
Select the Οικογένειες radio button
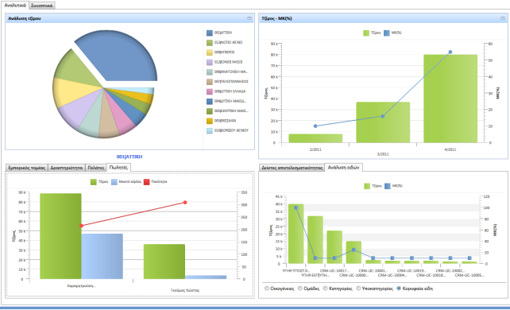[267, 289]
